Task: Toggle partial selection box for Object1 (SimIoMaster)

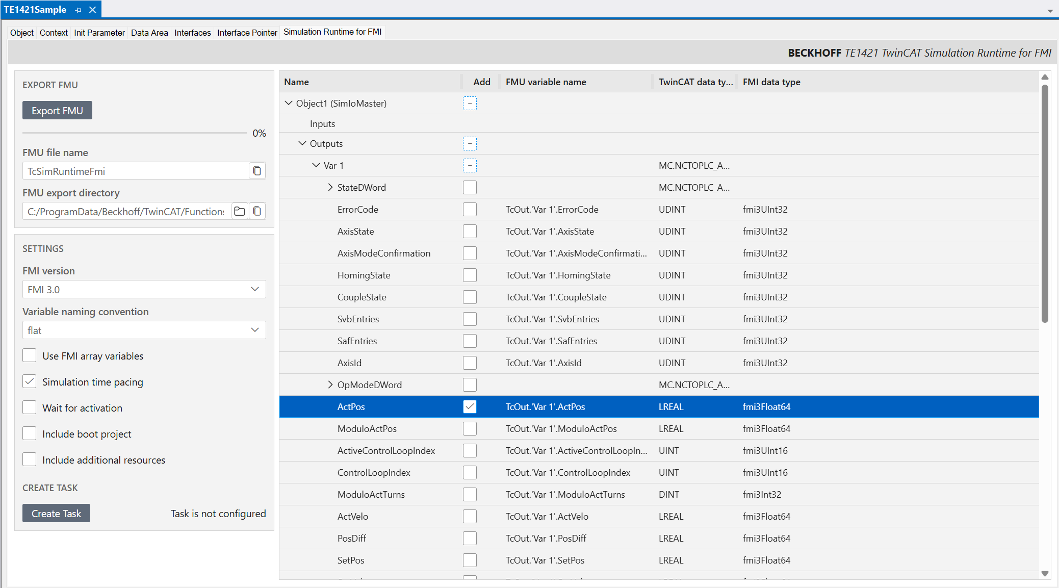Action: coord(470,104)
